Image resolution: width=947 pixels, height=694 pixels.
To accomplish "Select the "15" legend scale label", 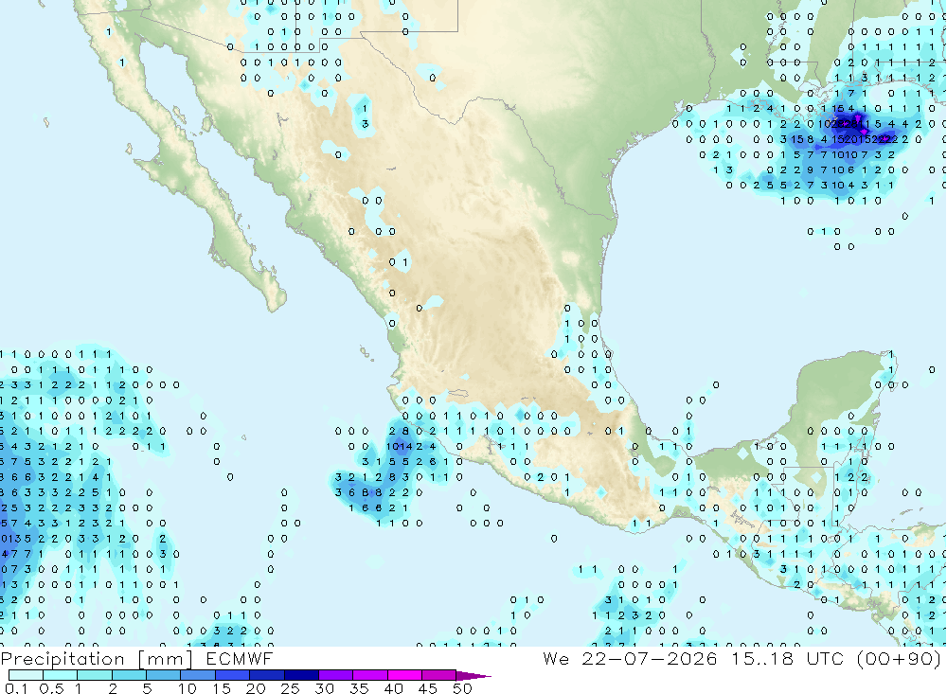I will (222, 688).
